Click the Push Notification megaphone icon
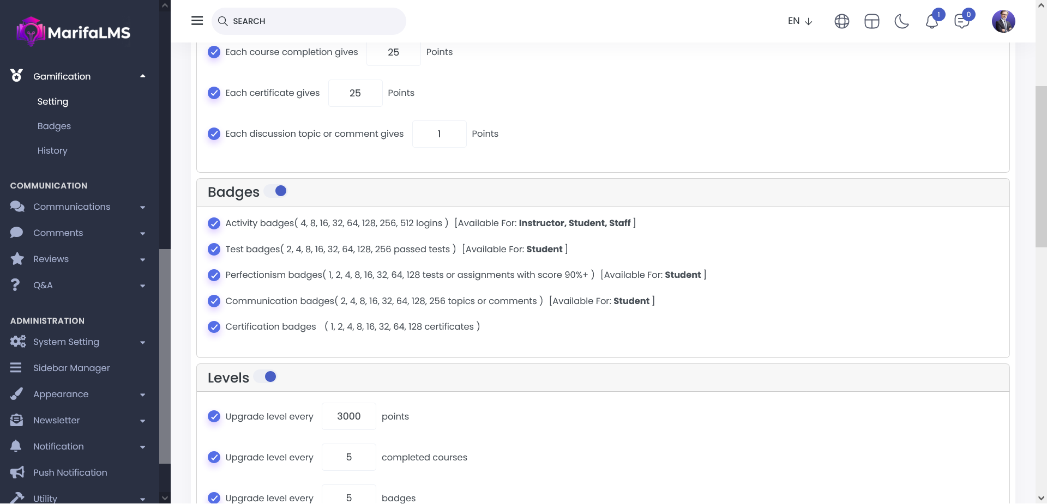The height and width of the screenshot is (504, 1047). pyautogui.click(x=17, y=472)
